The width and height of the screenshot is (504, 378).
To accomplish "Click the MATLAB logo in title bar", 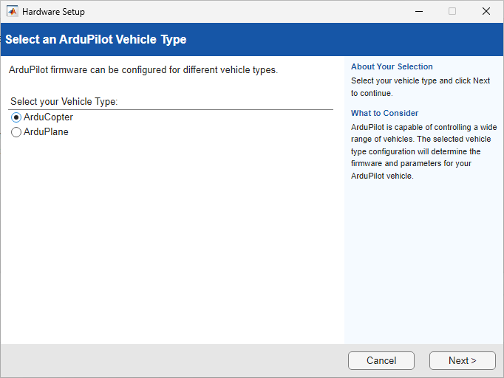I will [x=13, y=12].
